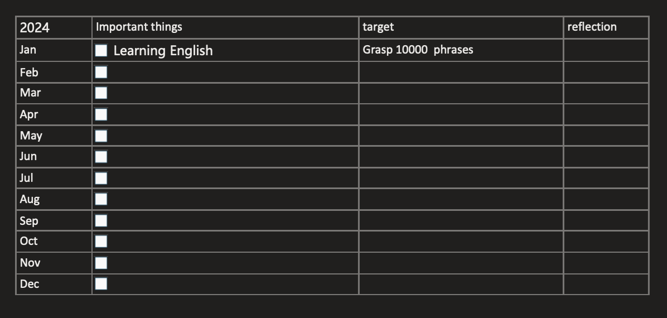Tick the checkbox in the Feb row
667x318 pixels.
point(101,72)
